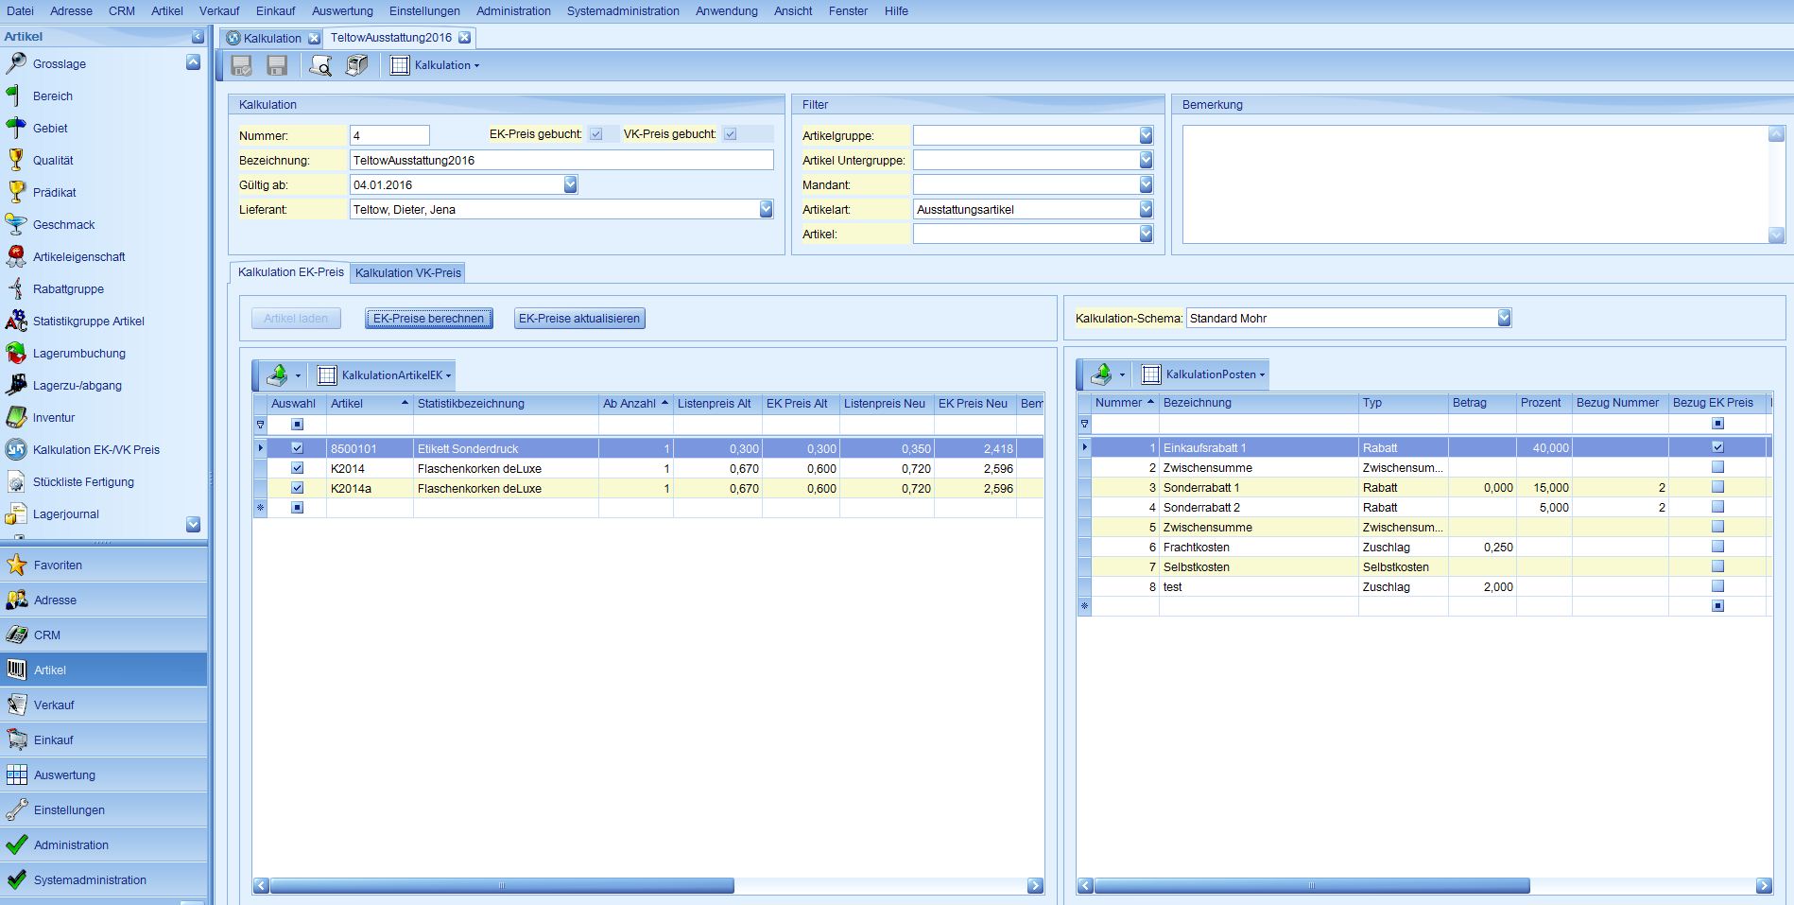This screenshot has height=905, width=1794.
Task: Open the Lagerumbuchung icon
Action: coord(16,354)
